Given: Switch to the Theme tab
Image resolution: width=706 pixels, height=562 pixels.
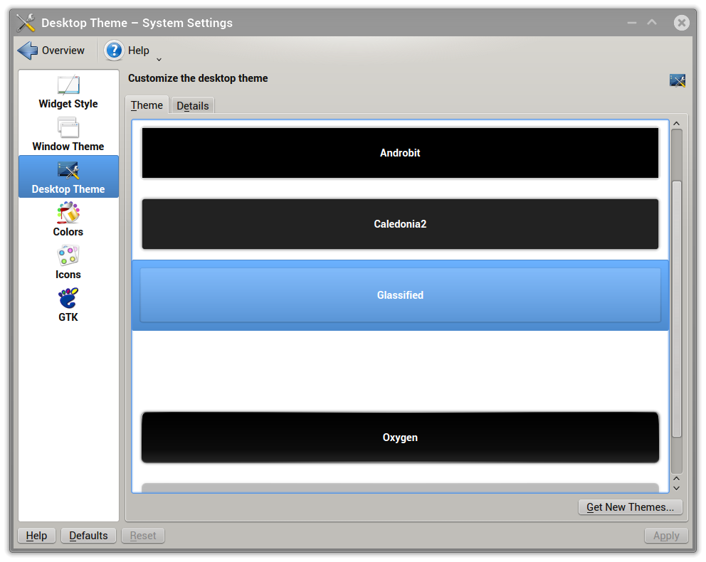Looking at the screenshot, I should click(x=147, y=105).
